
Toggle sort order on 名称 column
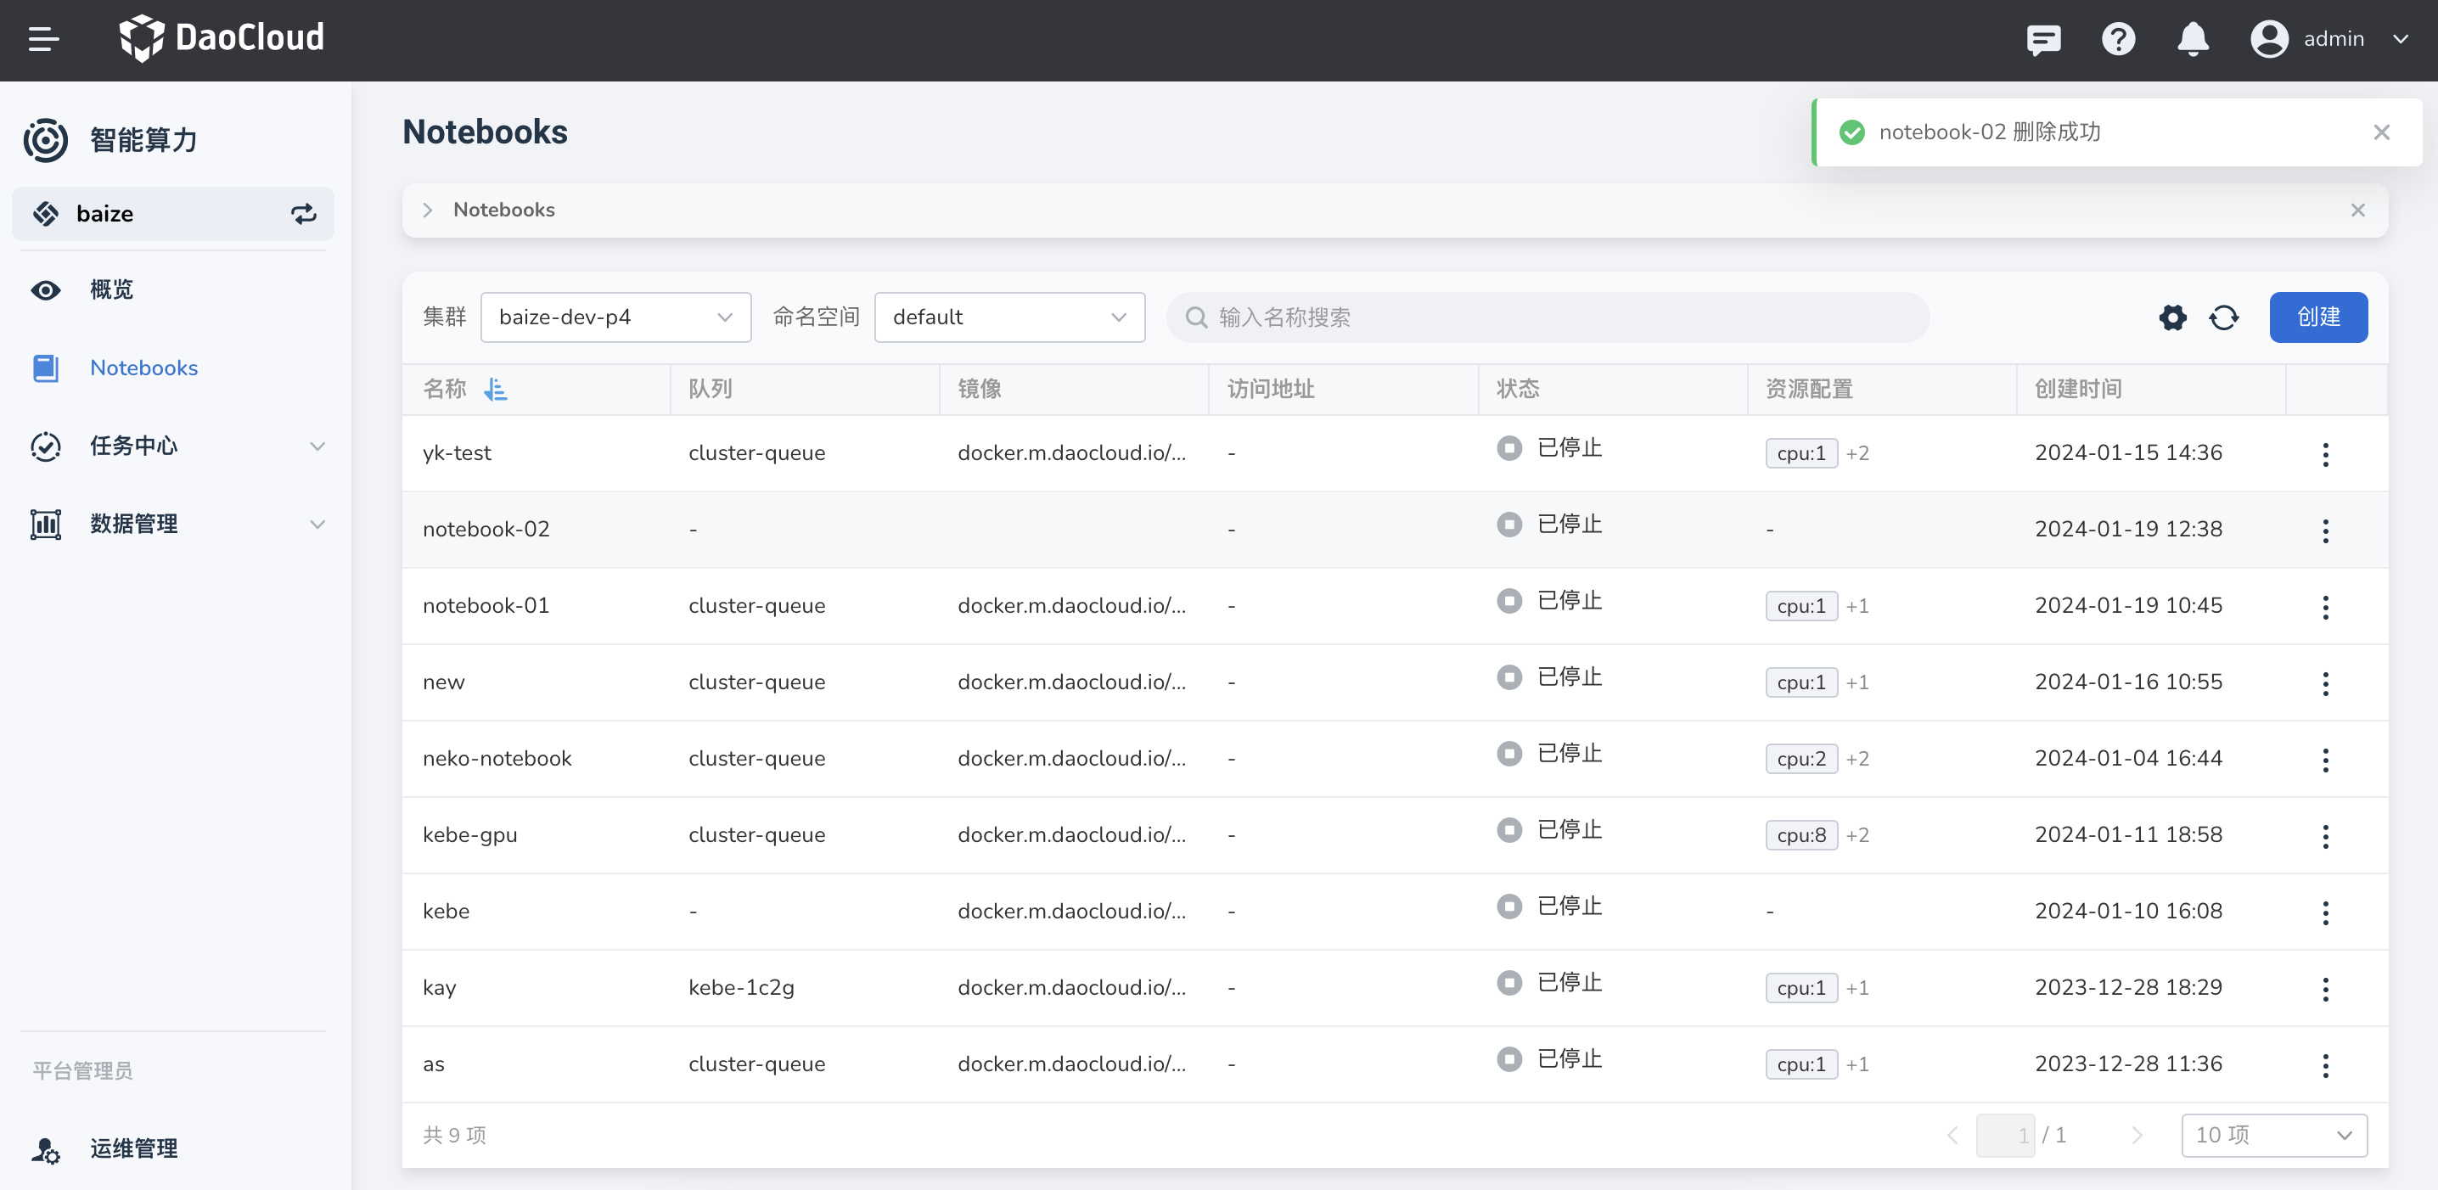(495, 390)
